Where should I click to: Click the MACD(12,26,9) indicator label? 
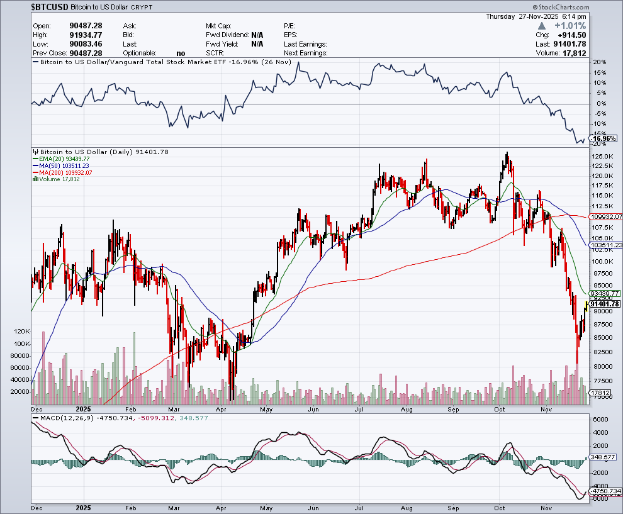coord(64,418)
